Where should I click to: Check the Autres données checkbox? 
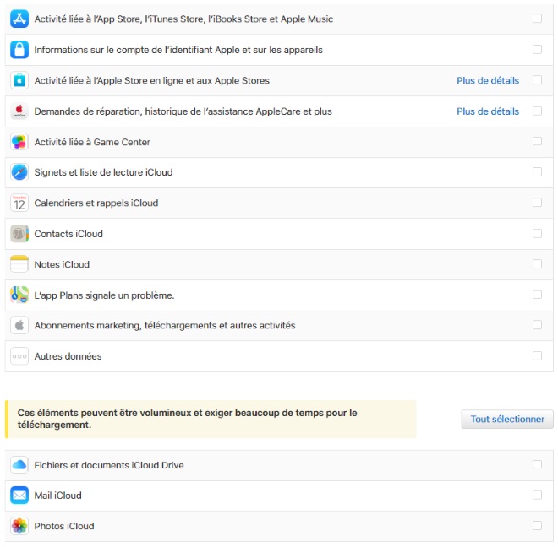coord(537,355)
